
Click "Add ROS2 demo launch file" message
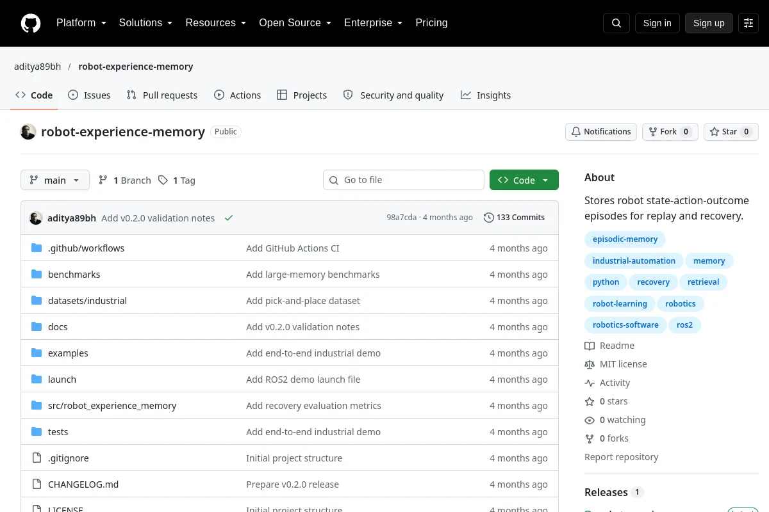(303, 380)
